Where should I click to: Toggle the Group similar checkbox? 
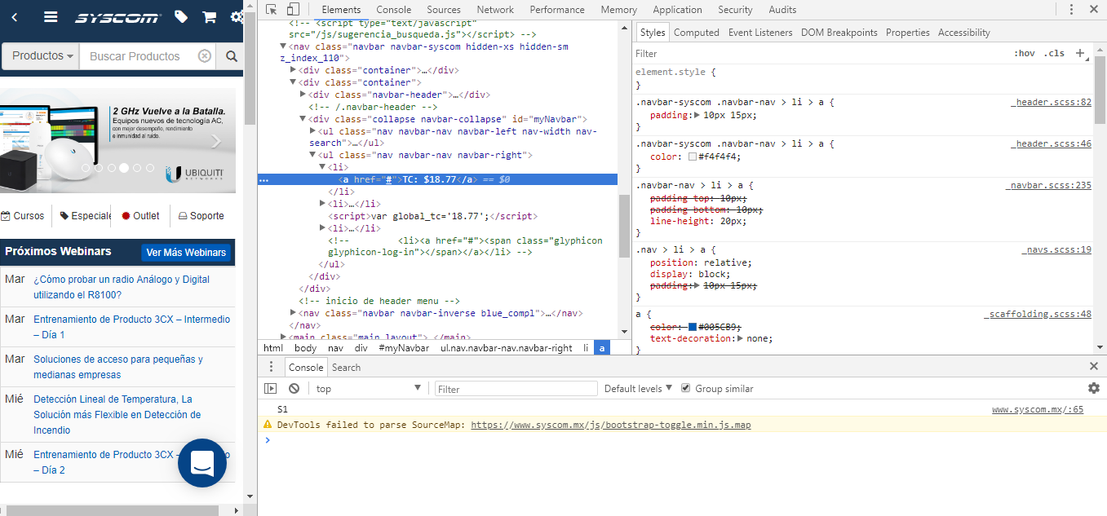pos(686,388)
